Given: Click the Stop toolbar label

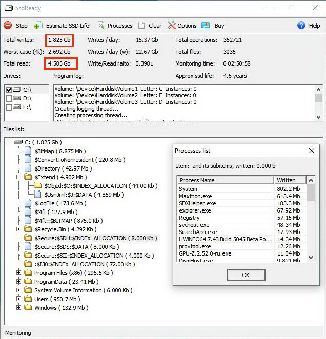Looking at the screenshot, I should (22, 26).
